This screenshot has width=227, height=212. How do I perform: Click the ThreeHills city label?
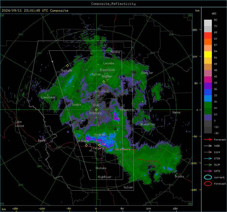tap(127, 110)
